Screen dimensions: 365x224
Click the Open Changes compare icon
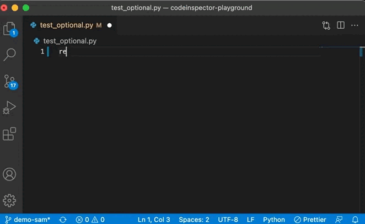pos(326,25)
